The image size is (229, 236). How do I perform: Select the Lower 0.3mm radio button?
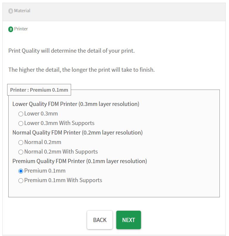(x=21, y=114)
